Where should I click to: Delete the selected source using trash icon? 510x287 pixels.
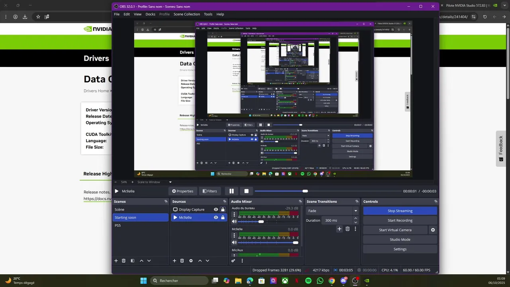click(182, 261)
